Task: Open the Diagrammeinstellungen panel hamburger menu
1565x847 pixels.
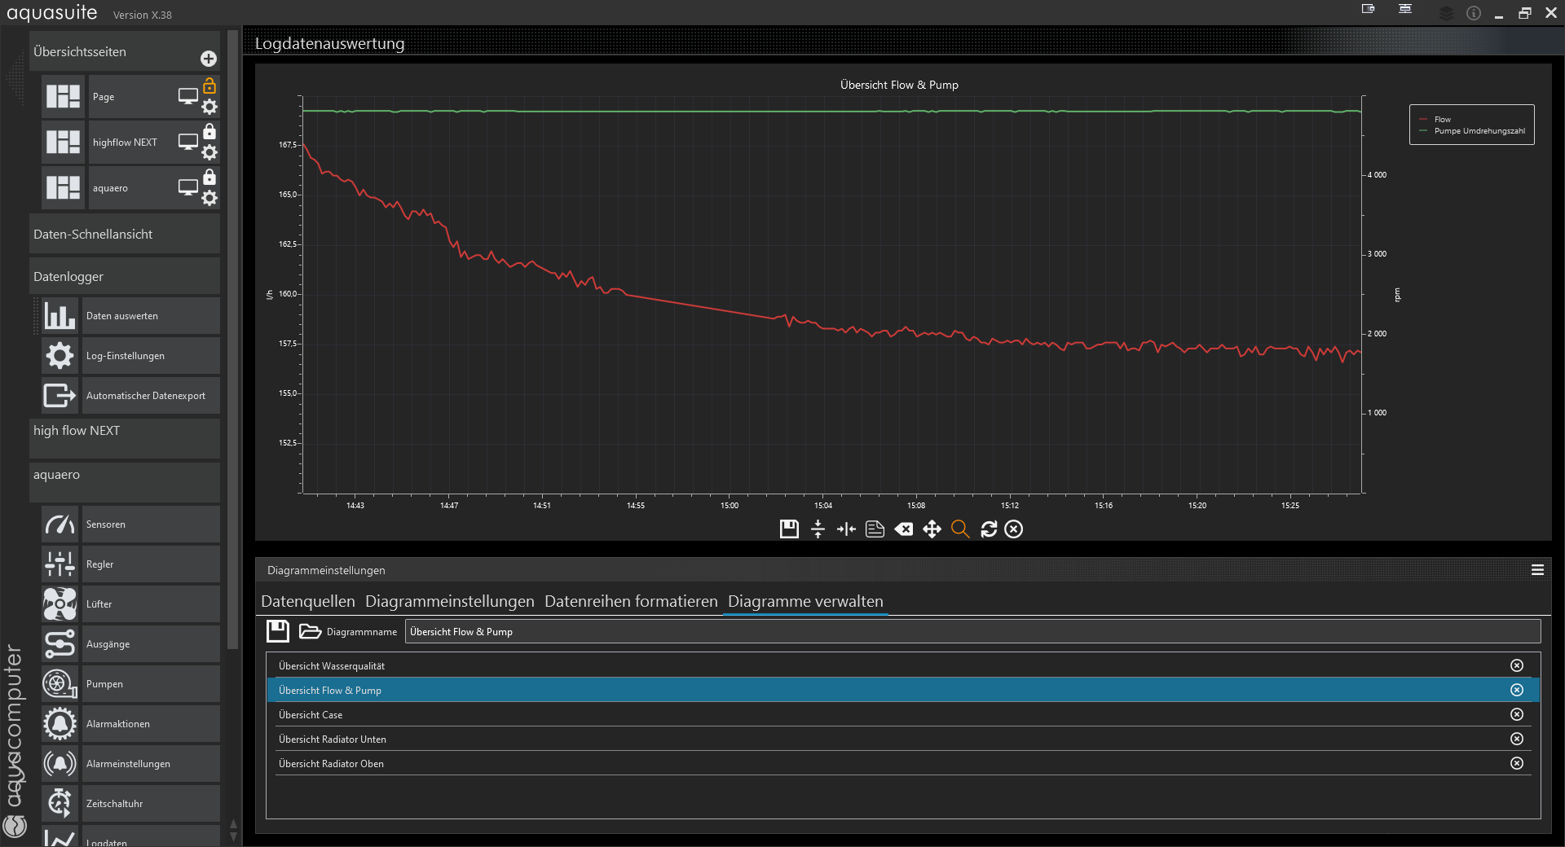Action: 1537,570
